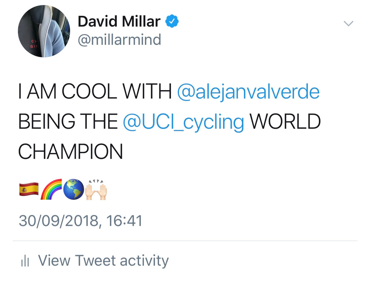Open the @alejanvalverde mention
This screenshot has width=366, height=281.
coord(248,92)
